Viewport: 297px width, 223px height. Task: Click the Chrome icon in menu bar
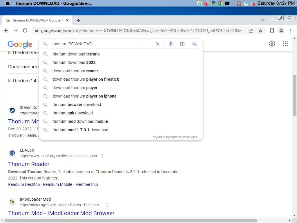click(220, 3)
